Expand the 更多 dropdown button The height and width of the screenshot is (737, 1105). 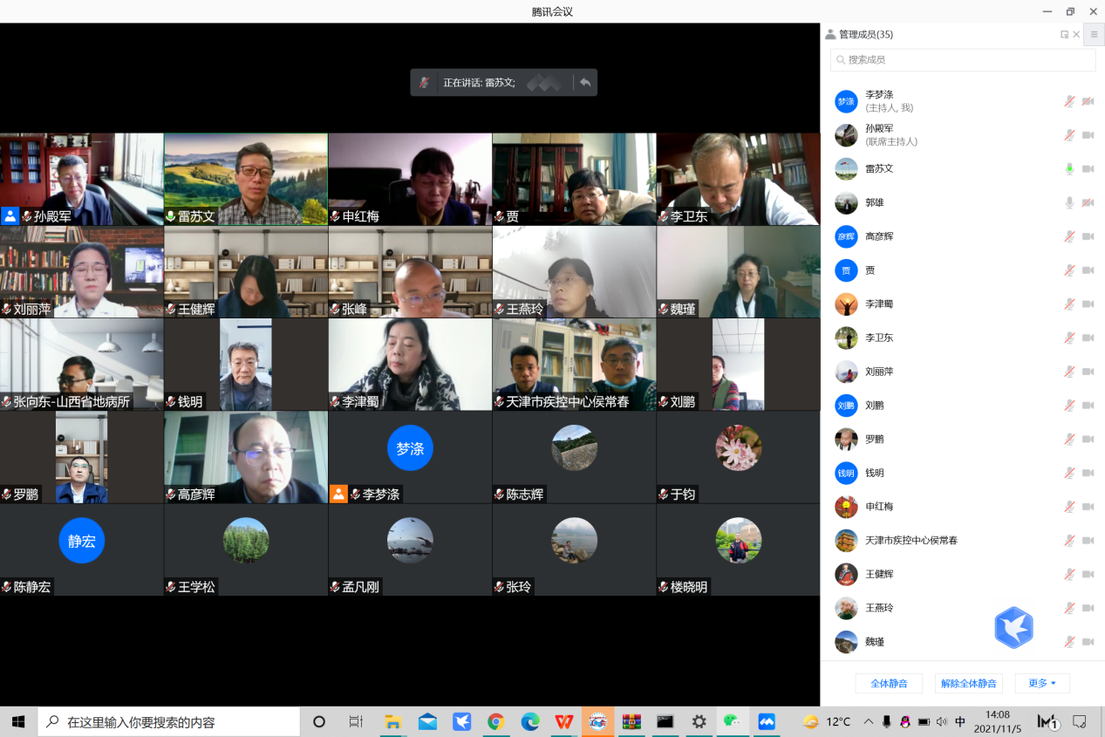point(1041,683)
